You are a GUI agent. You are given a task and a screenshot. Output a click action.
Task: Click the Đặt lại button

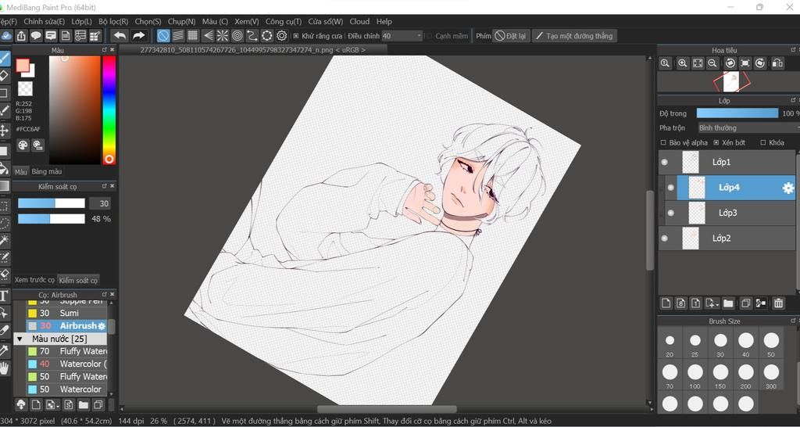tap(511, 36)
